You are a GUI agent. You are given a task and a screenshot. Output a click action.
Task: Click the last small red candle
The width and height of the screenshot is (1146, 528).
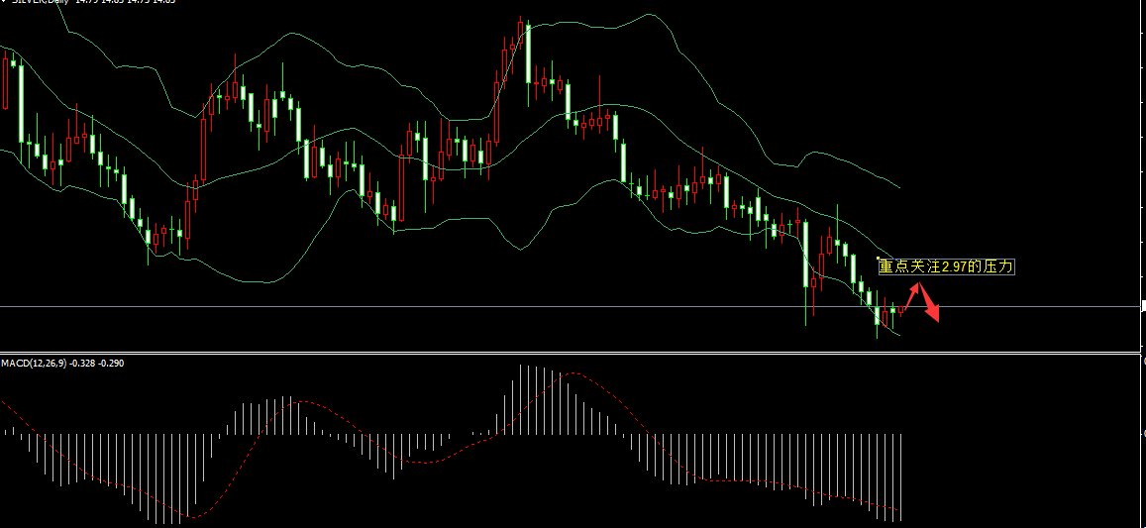[901, 310]
